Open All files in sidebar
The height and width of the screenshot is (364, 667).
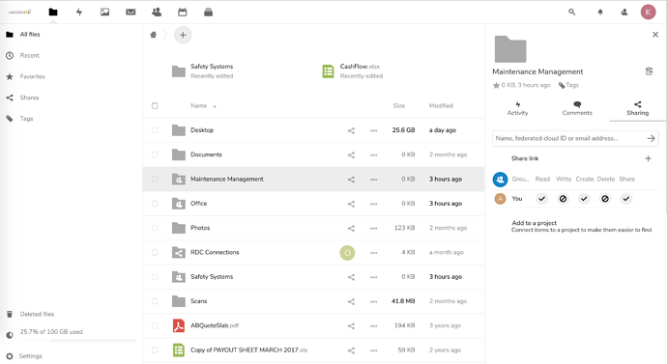30,35
